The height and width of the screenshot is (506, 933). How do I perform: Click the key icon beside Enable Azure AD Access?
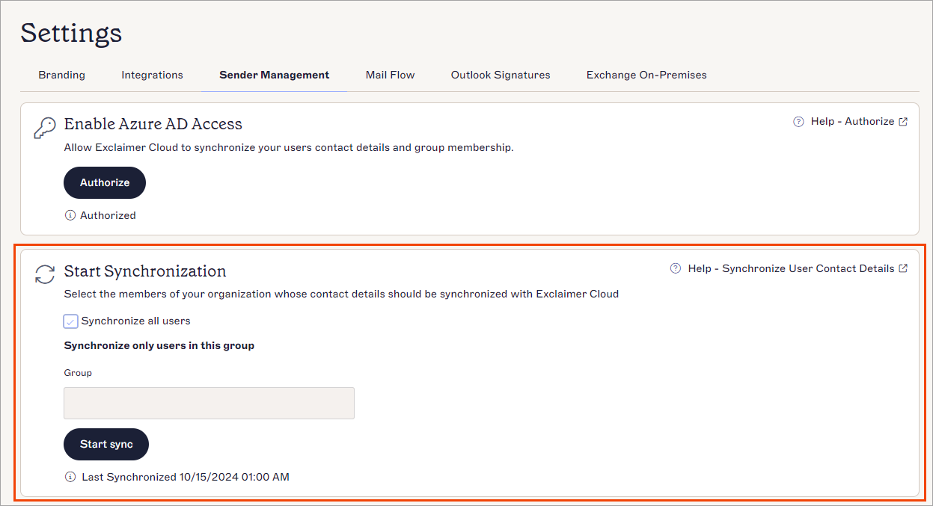tap(44, 127)
